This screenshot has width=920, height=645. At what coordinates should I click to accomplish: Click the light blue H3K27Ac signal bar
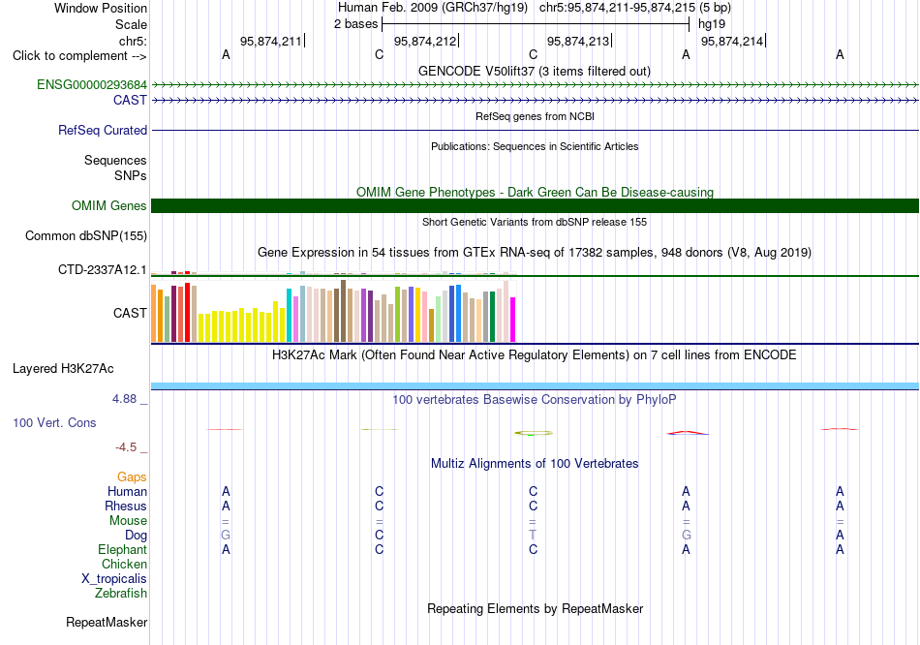(535, 386)
